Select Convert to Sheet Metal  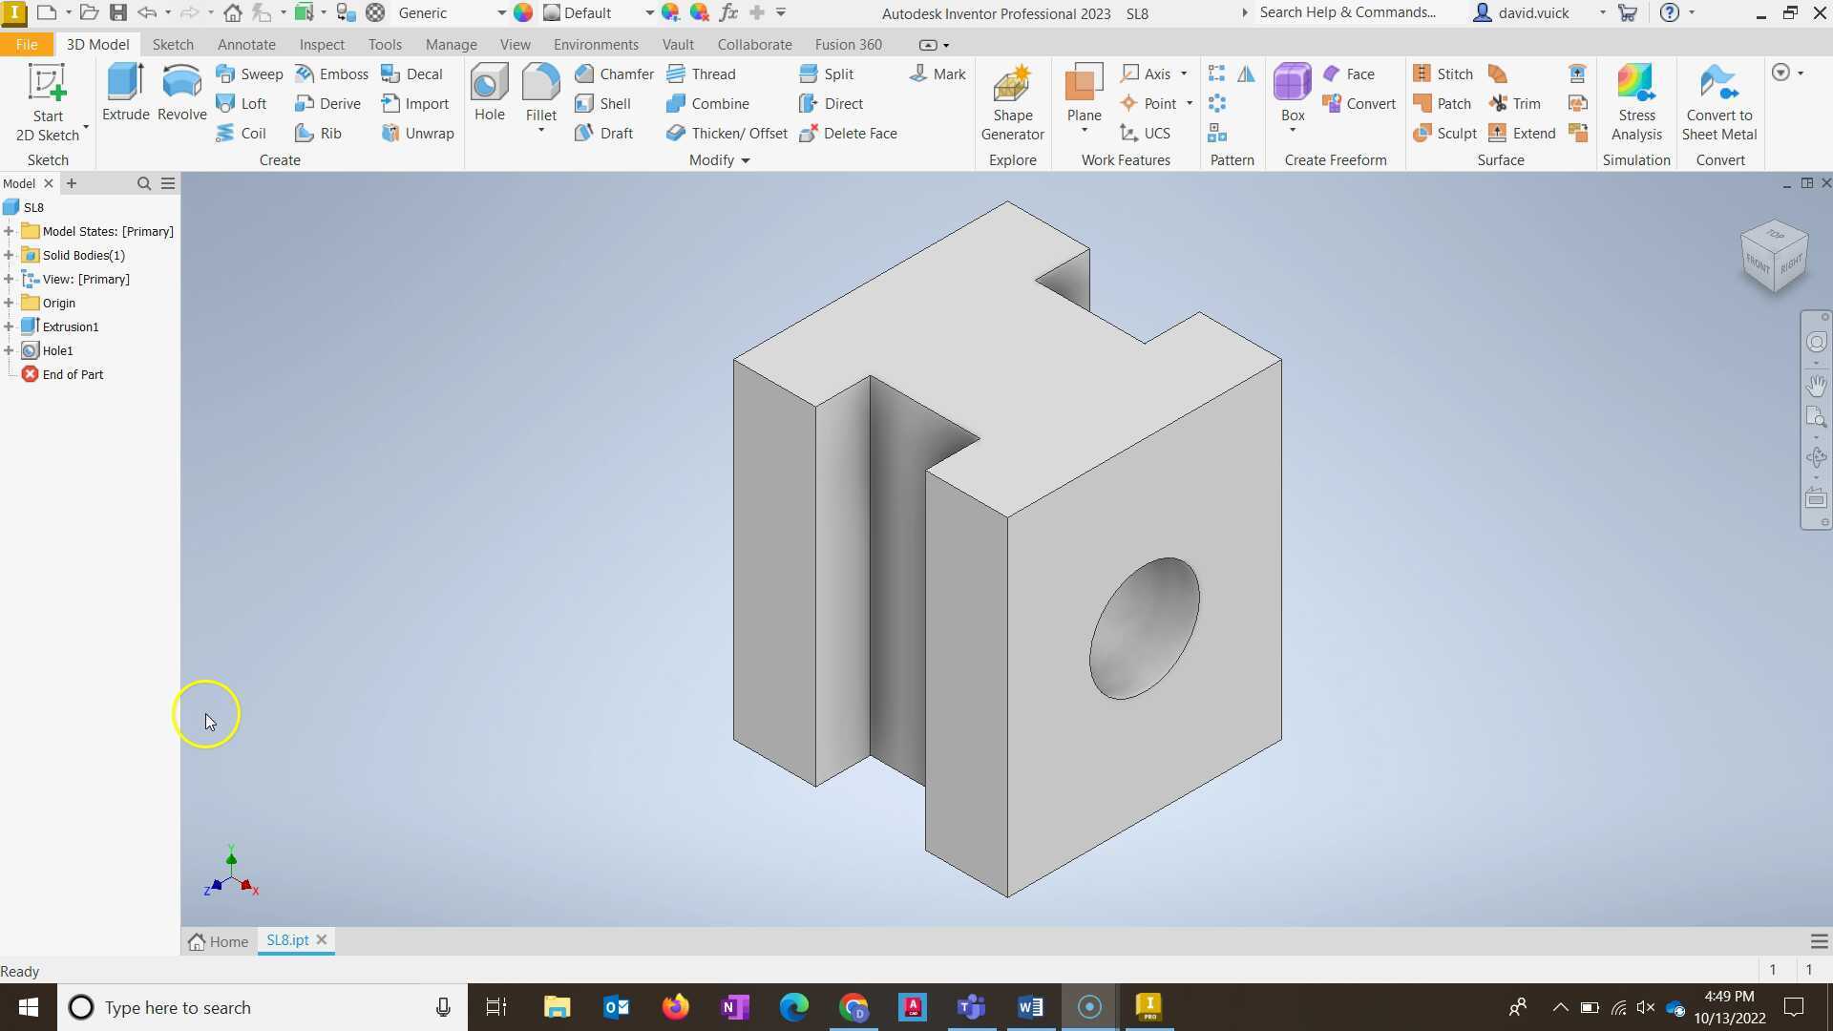coord(1719,100)
